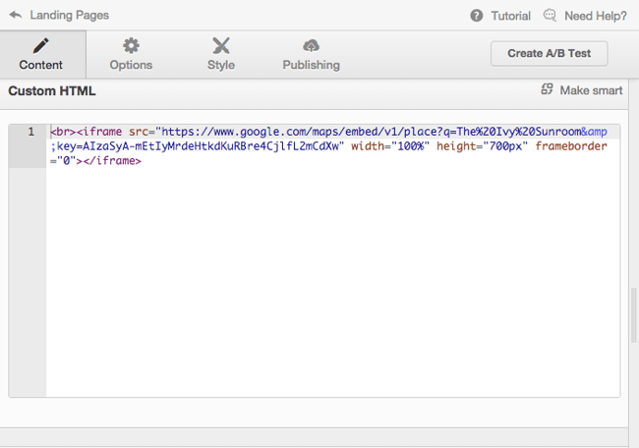Click the gear icon on Options tab

pos(131,45)
